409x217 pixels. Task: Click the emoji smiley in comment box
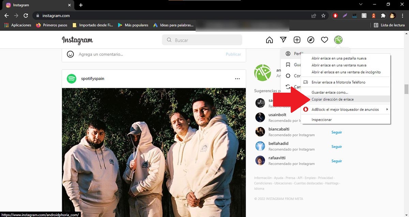coord(71,54)
